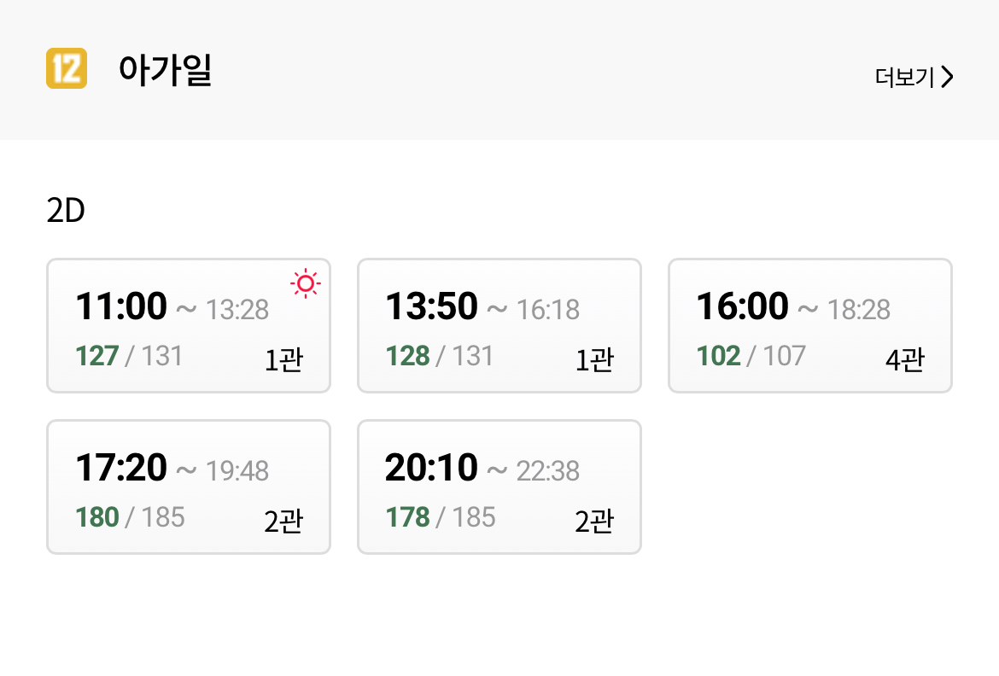The image size is (999, 676).
Task: Choose the 16:00 screening
Action: [743, 306]
